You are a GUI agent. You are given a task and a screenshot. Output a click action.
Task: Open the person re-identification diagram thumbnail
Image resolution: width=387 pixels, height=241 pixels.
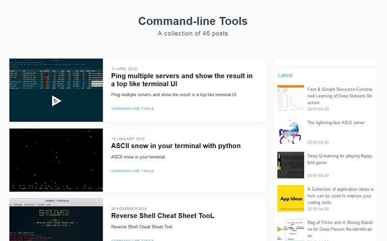(x=291, y=230)
